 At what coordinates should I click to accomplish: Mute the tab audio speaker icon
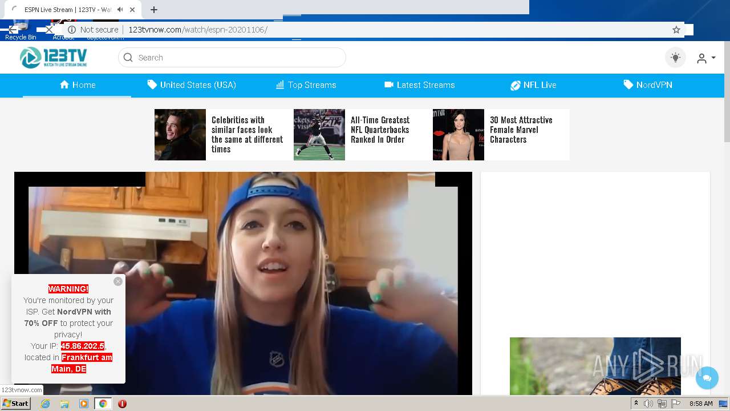click(x=120, y=10)
